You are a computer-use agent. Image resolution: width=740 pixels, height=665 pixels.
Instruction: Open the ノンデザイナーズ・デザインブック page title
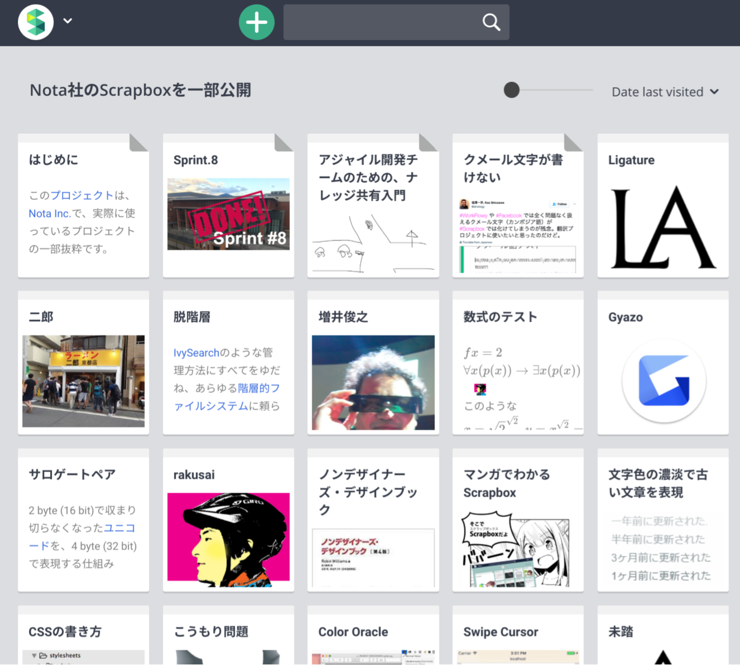tap(368, 492)
